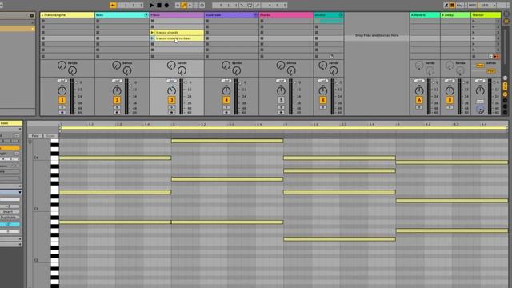The height and width of the screenshot is (288, 512).
Task: Toggle the highlighted automation arm button
Action: coord(184,6)
